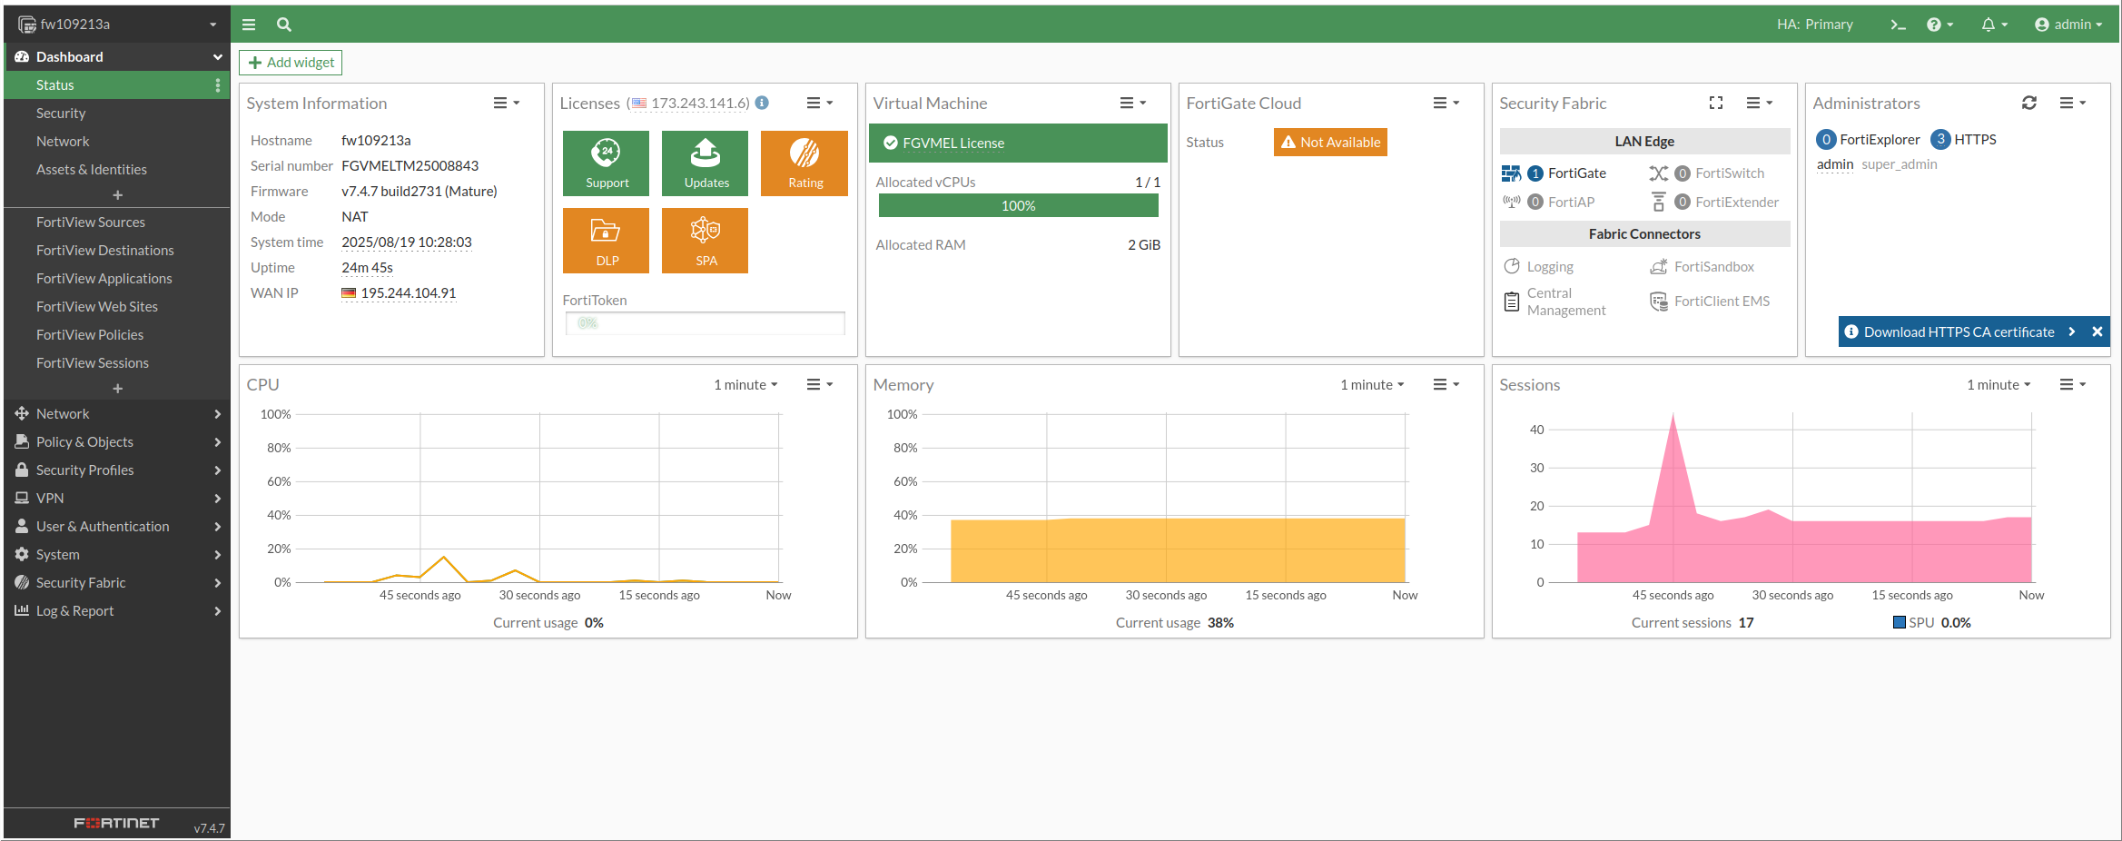Click the SPA license tile
Screen dimensions: 2122x841
click(x=705, y=241)
